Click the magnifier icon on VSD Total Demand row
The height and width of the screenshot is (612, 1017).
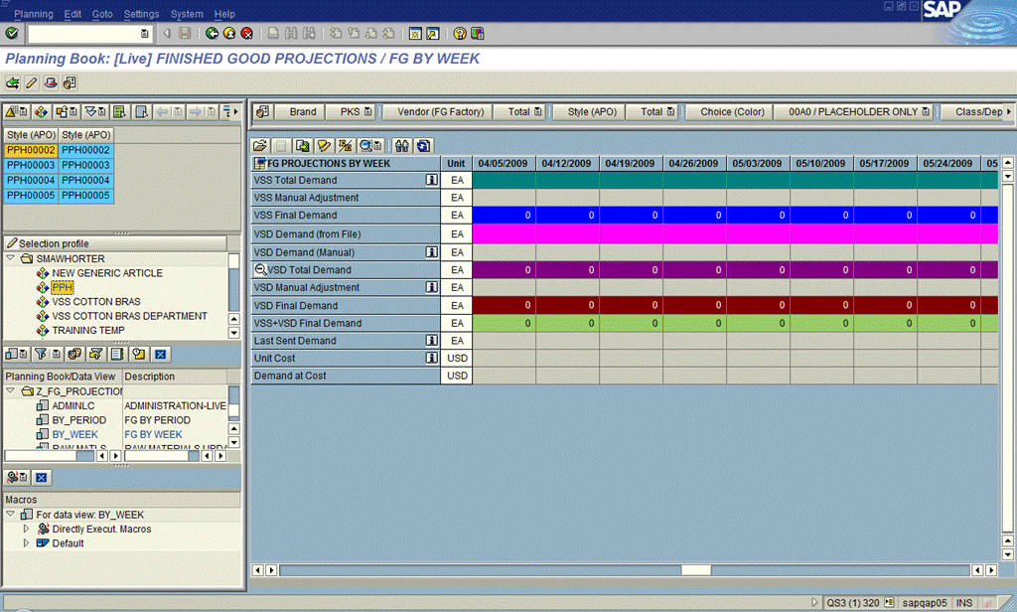pos(260,269)
